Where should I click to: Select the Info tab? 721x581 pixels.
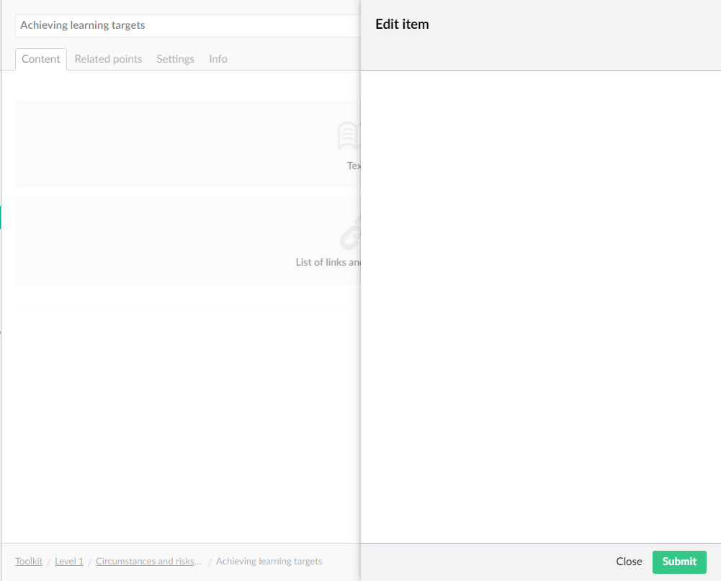[218, 59]
